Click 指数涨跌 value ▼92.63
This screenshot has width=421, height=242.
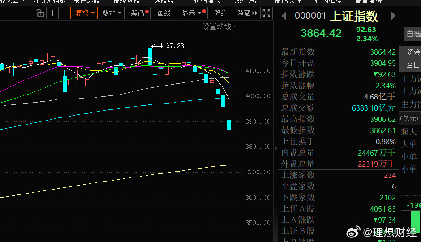click(x=384, y=74)
